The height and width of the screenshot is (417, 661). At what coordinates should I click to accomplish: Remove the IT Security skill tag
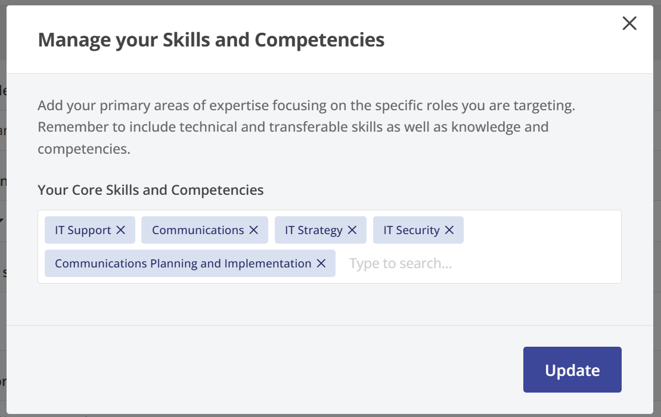point(449,230)
